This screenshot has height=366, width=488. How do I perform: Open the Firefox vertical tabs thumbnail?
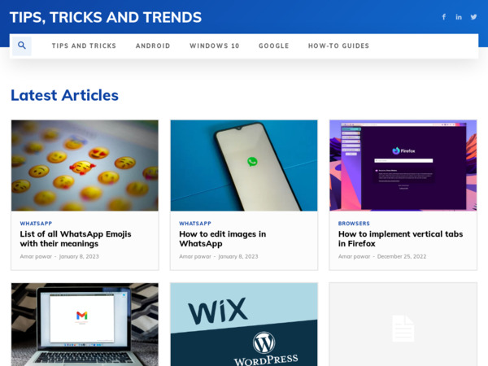point(403,166)
